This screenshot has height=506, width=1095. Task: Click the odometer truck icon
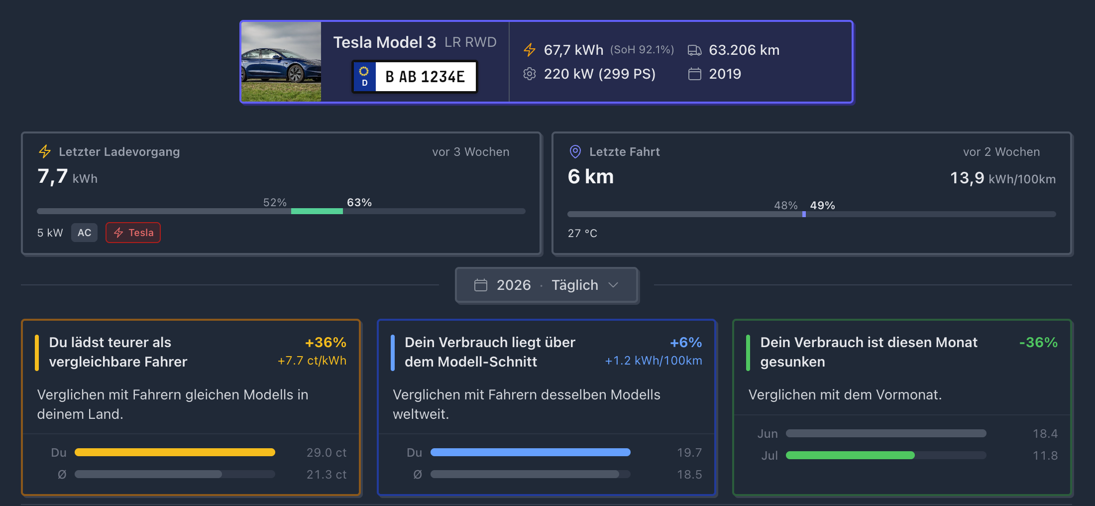pos(694,50)
